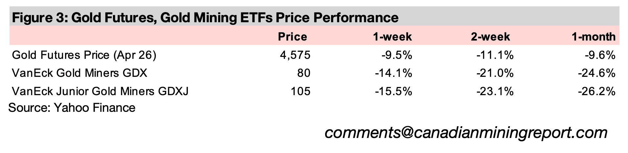Select the -26.2% GDXJ 1-month cell

pos(596,91)
